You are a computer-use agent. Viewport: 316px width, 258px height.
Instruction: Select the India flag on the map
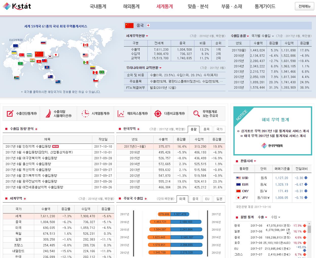coord(32,60)
